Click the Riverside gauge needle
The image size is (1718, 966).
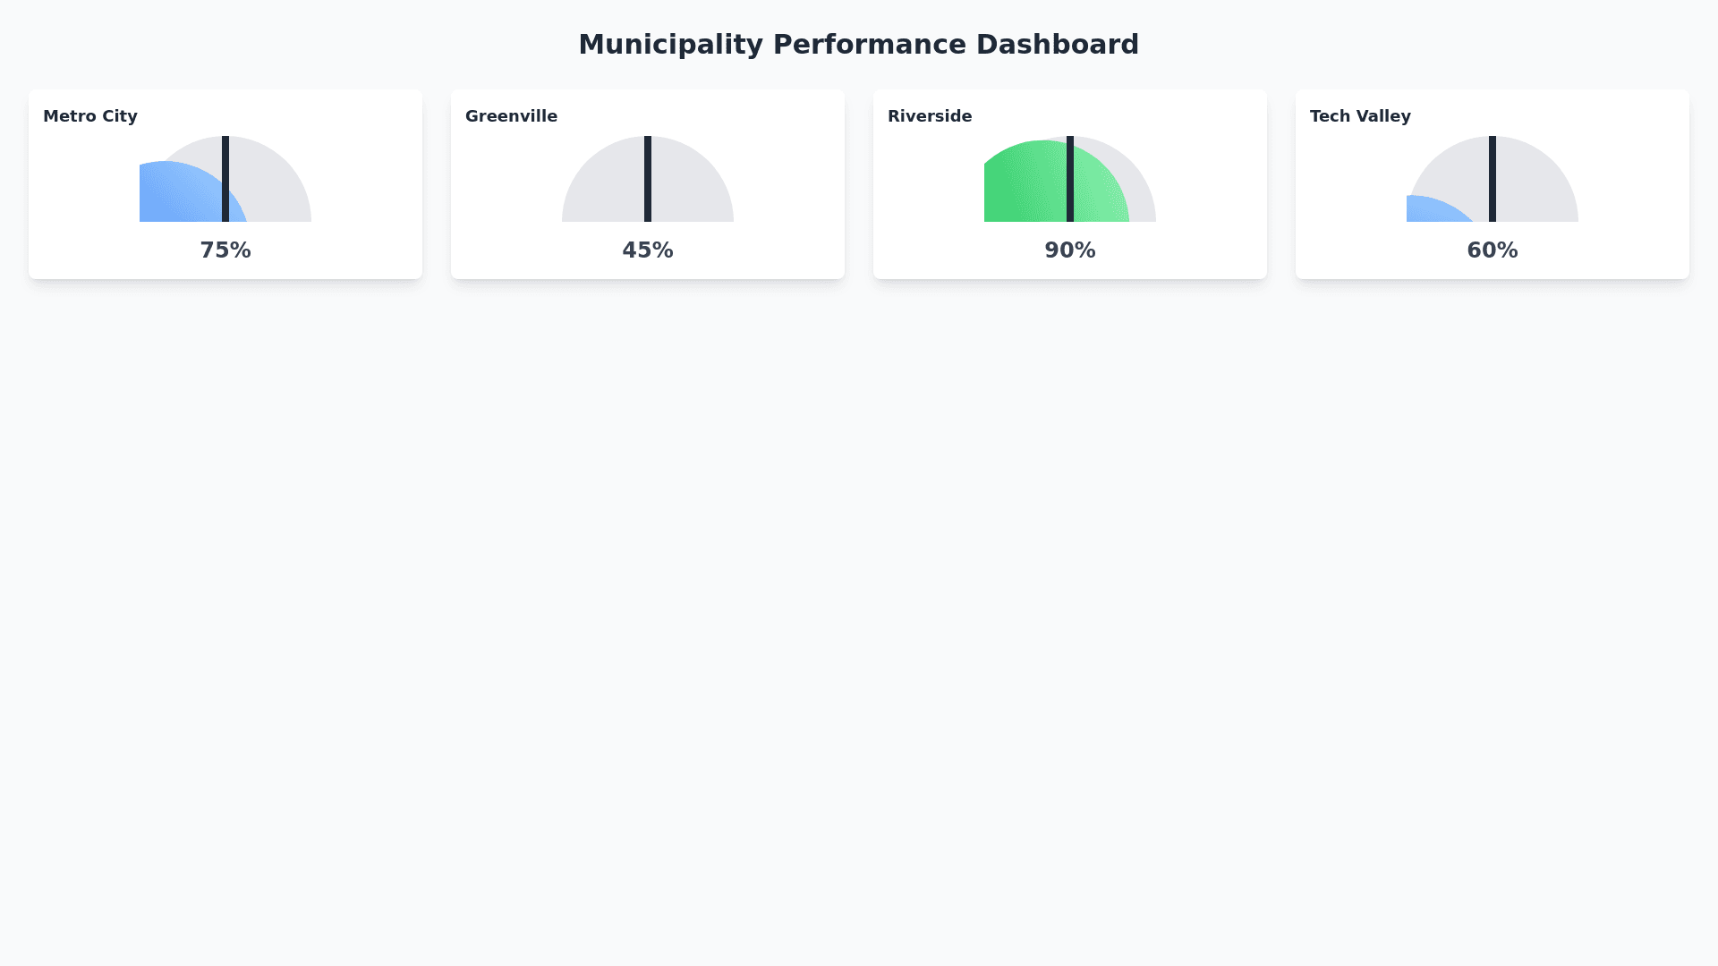[x=1070, y=179]
